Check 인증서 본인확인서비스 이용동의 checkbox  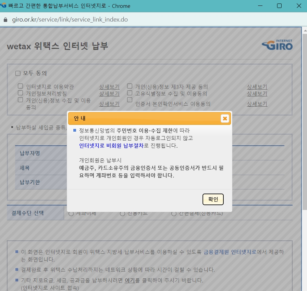pos(130,100)
